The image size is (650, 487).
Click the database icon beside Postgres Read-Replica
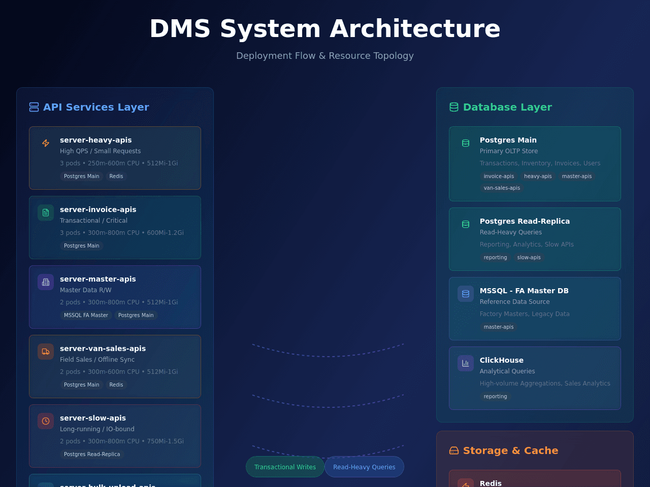466,224
